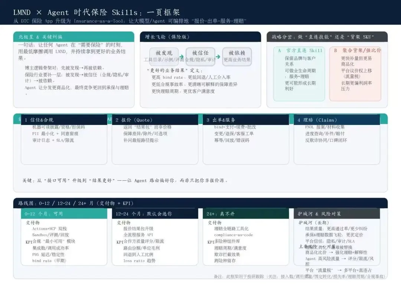Click the text "集成数/调用成功率"

[x=50, y=248]
